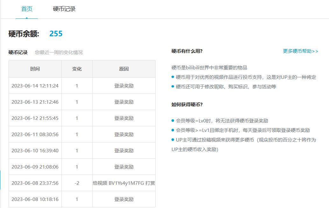Click 登录奖励 in the 2023-06-09 row
This screenshot has width=329, height=208.
pos(124,167)
